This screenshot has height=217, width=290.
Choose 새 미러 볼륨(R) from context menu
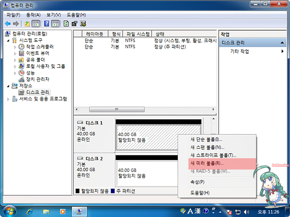pyautogui.click(x=207, y=163)
